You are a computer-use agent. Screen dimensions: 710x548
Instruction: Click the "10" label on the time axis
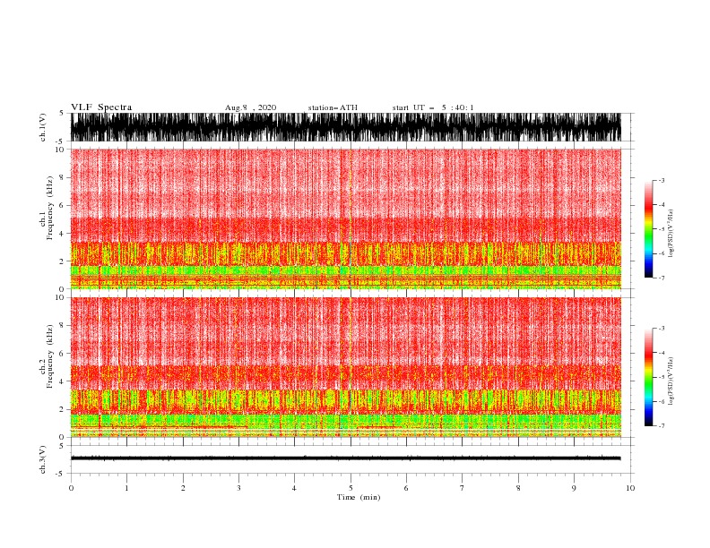click(x=630, y=488)
